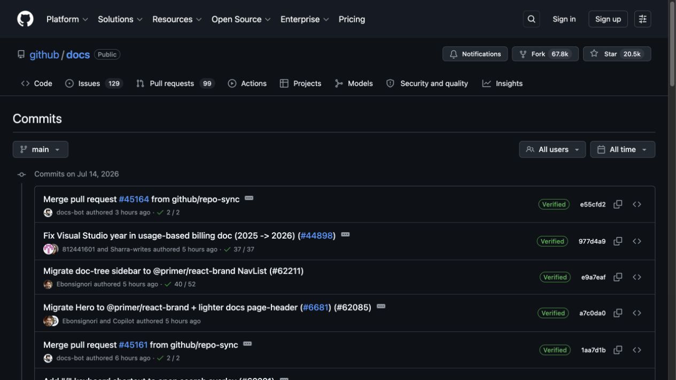Open the appearance settings sliders icon

click(643, 19)
